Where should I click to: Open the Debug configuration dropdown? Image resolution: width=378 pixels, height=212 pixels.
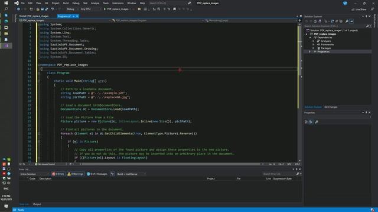(x=72, y=9)
